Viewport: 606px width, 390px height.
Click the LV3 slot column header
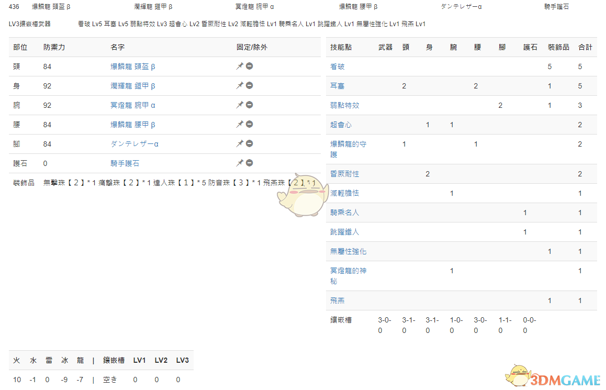183,360
